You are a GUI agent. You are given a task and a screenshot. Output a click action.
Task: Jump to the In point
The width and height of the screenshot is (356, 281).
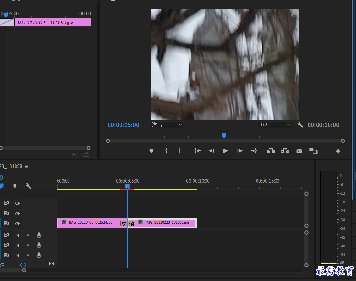tap(197, 151)
